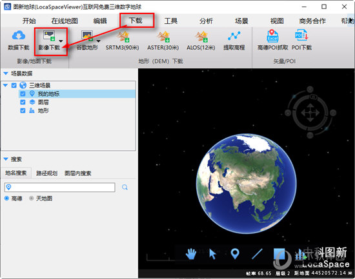The height and width of the screenshot is (279, 355).
Task: Collapse the 搜索 panel
Action: [6, 159]
